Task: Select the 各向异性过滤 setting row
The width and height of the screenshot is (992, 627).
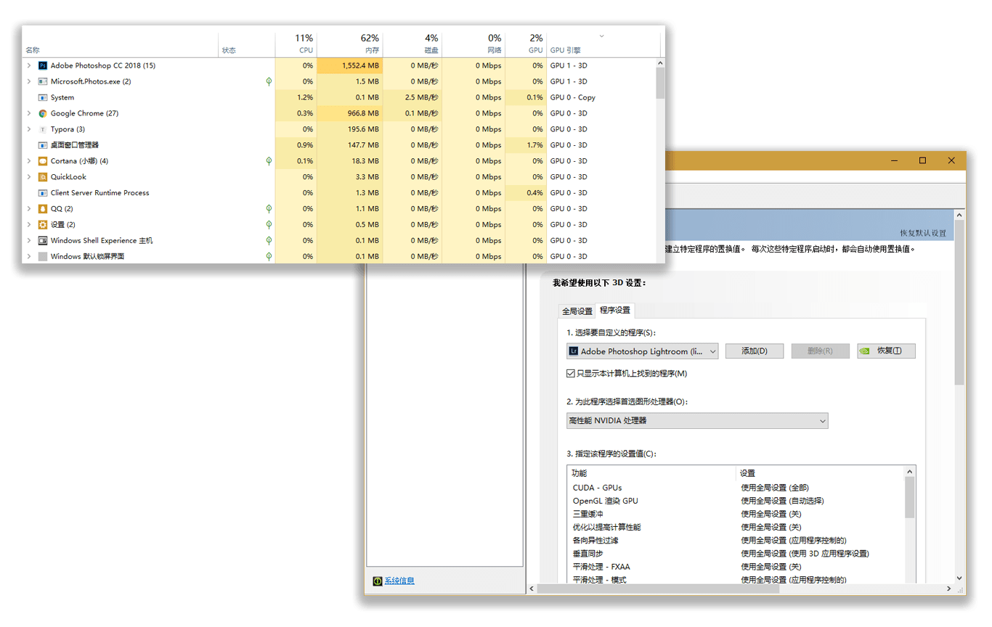Action: click(736, 540)
